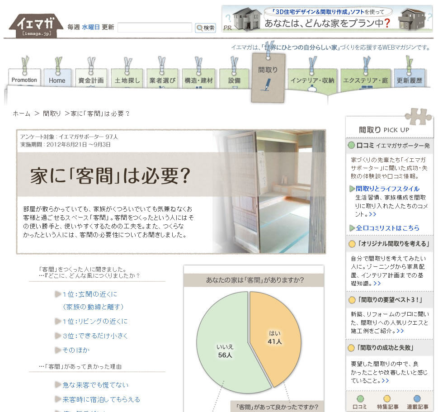The height and width of the screenshot is (412, 438).
Task: Click yellow circle beside 間取りの要望ベスト3
Action: tap(352, 300)
